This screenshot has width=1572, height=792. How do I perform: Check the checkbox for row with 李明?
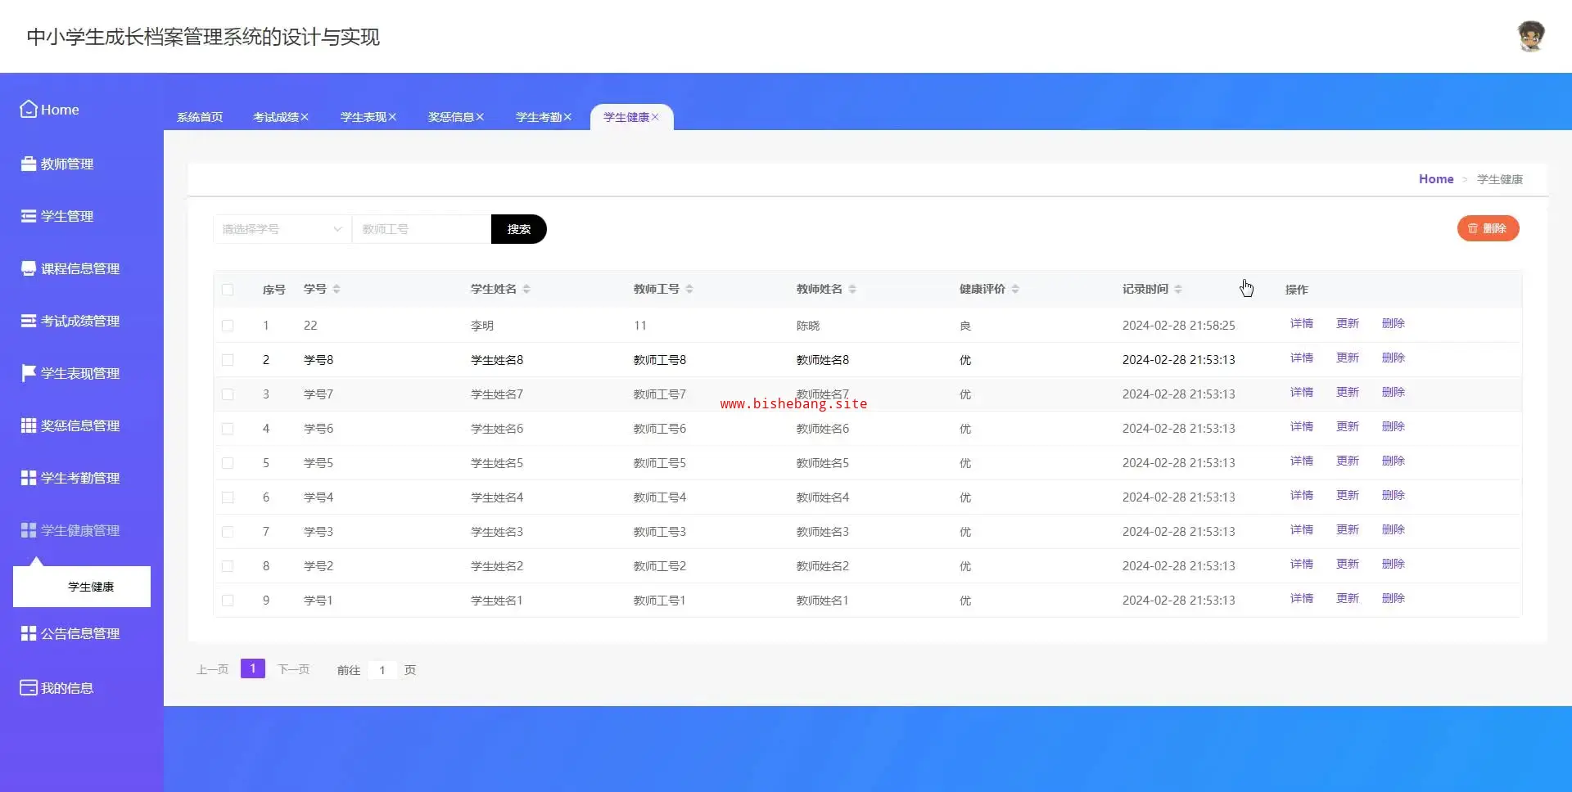(228, 326)
